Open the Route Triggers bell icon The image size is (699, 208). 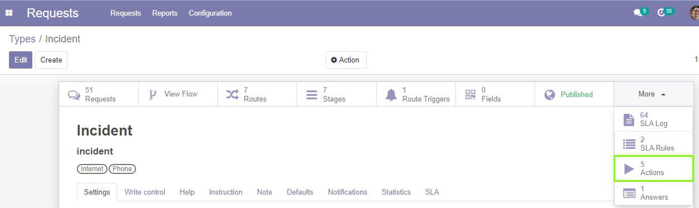[x=391, y=95]
